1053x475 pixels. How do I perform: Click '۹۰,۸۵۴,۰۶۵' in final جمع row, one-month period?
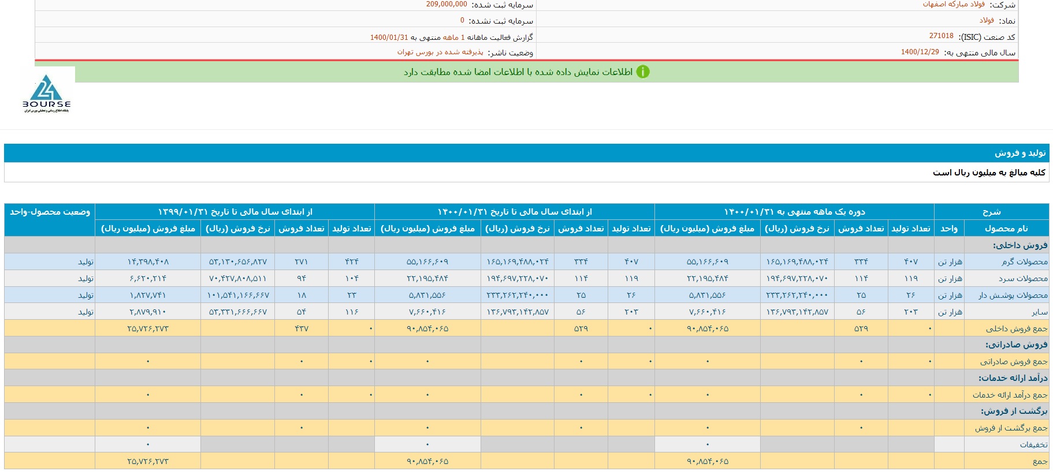(x=707, y=462)
